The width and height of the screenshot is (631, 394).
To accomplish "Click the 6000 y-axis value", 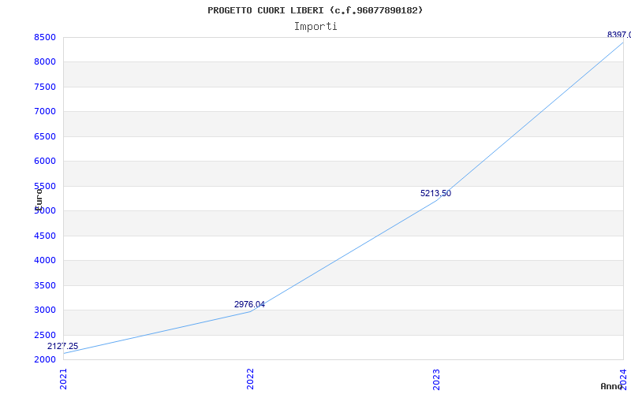I will click(44, 161).
